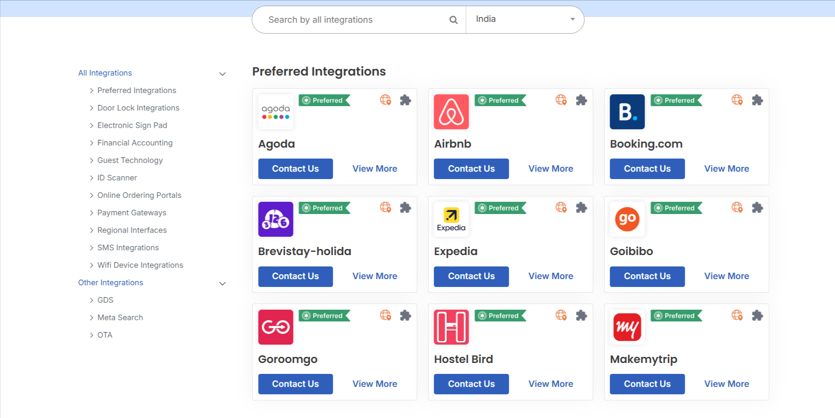Click the puzzle piece icon on Makemytrip card
This screenshot has width=835, height=418.
point(757,315)
